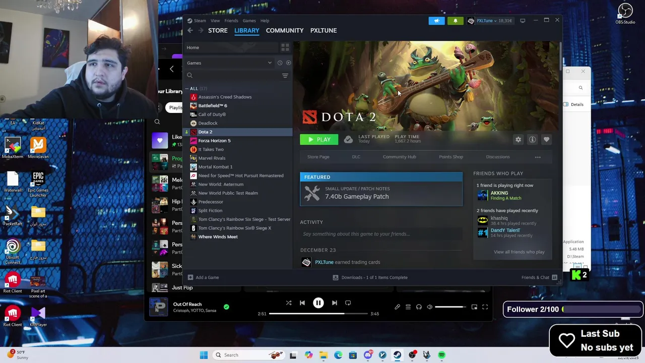Viewport: 645px width, 363px height.
Task: Open the Games menu in Steam
Action: point(249,21)
